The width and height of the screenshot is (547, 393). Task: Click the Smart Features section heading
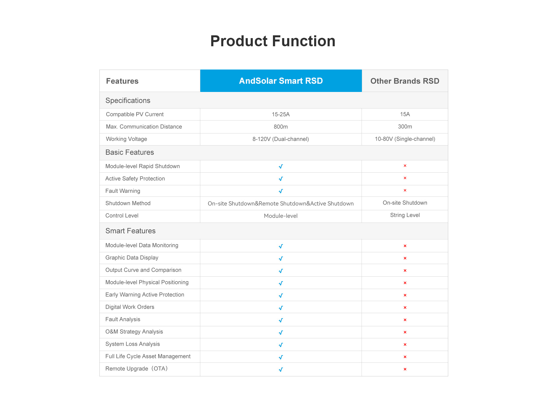[130, 231]
